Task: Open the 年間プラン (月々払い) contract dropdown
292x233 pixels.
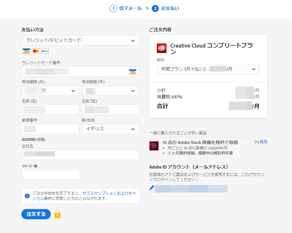Action: [208, 69]
